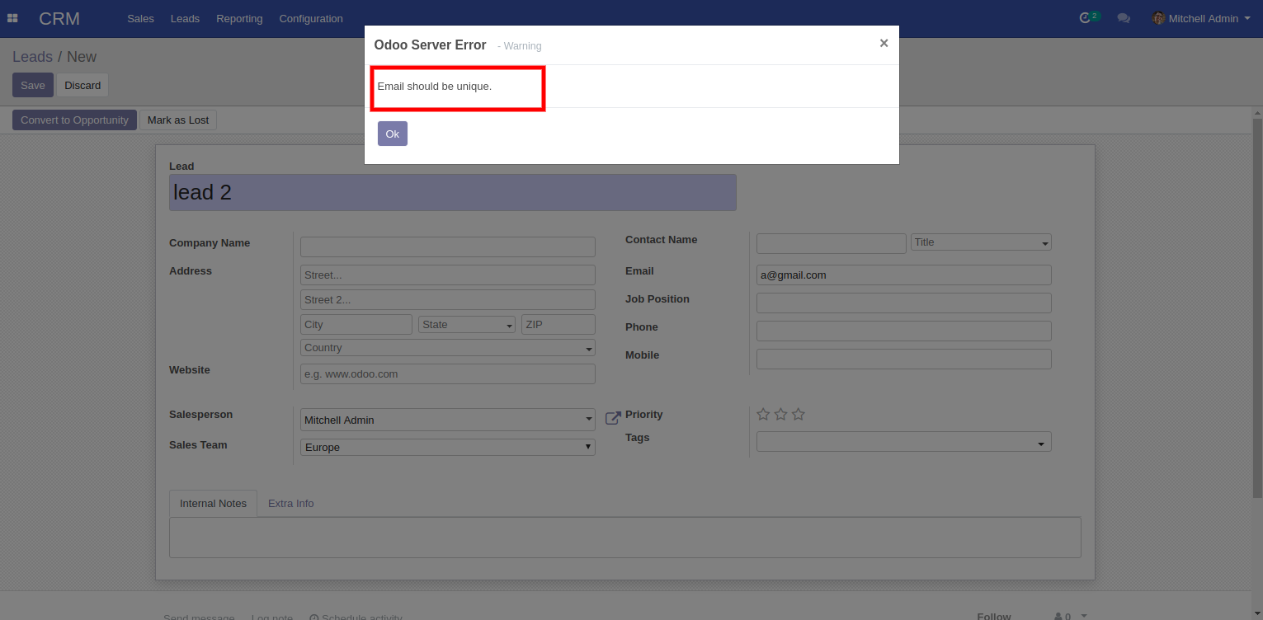This screenshot has height=620, width=1263.
Task: Go to Leads breadcrumb link
Action: pyautogui.click(x=32, y=56)
